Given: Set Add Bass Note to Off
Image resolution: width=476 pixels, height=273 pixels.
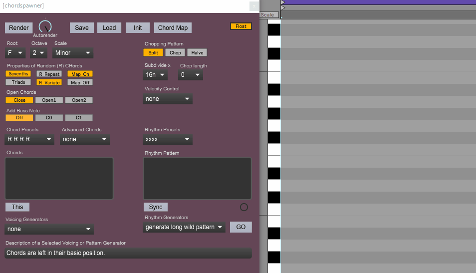Looking at the screenshot, I should point(19,117).
